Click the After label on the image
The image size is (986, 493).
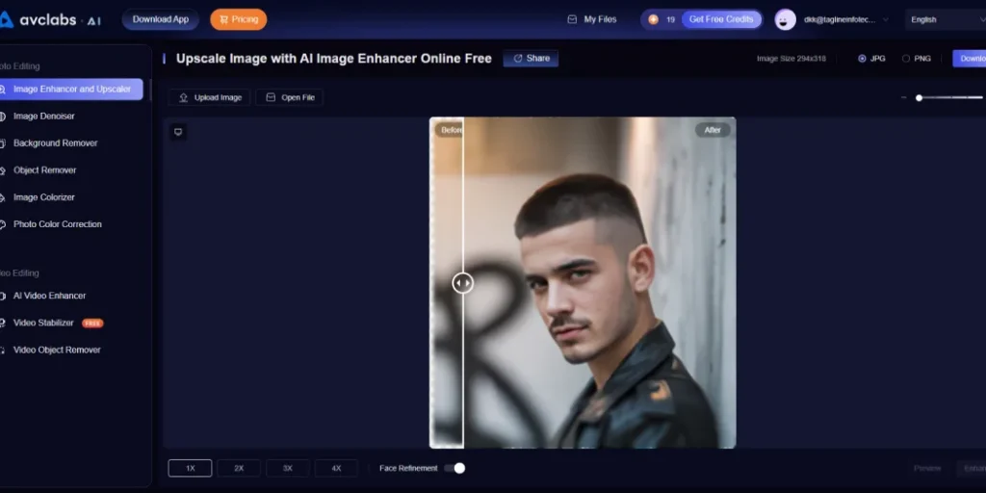click(713, 130)
